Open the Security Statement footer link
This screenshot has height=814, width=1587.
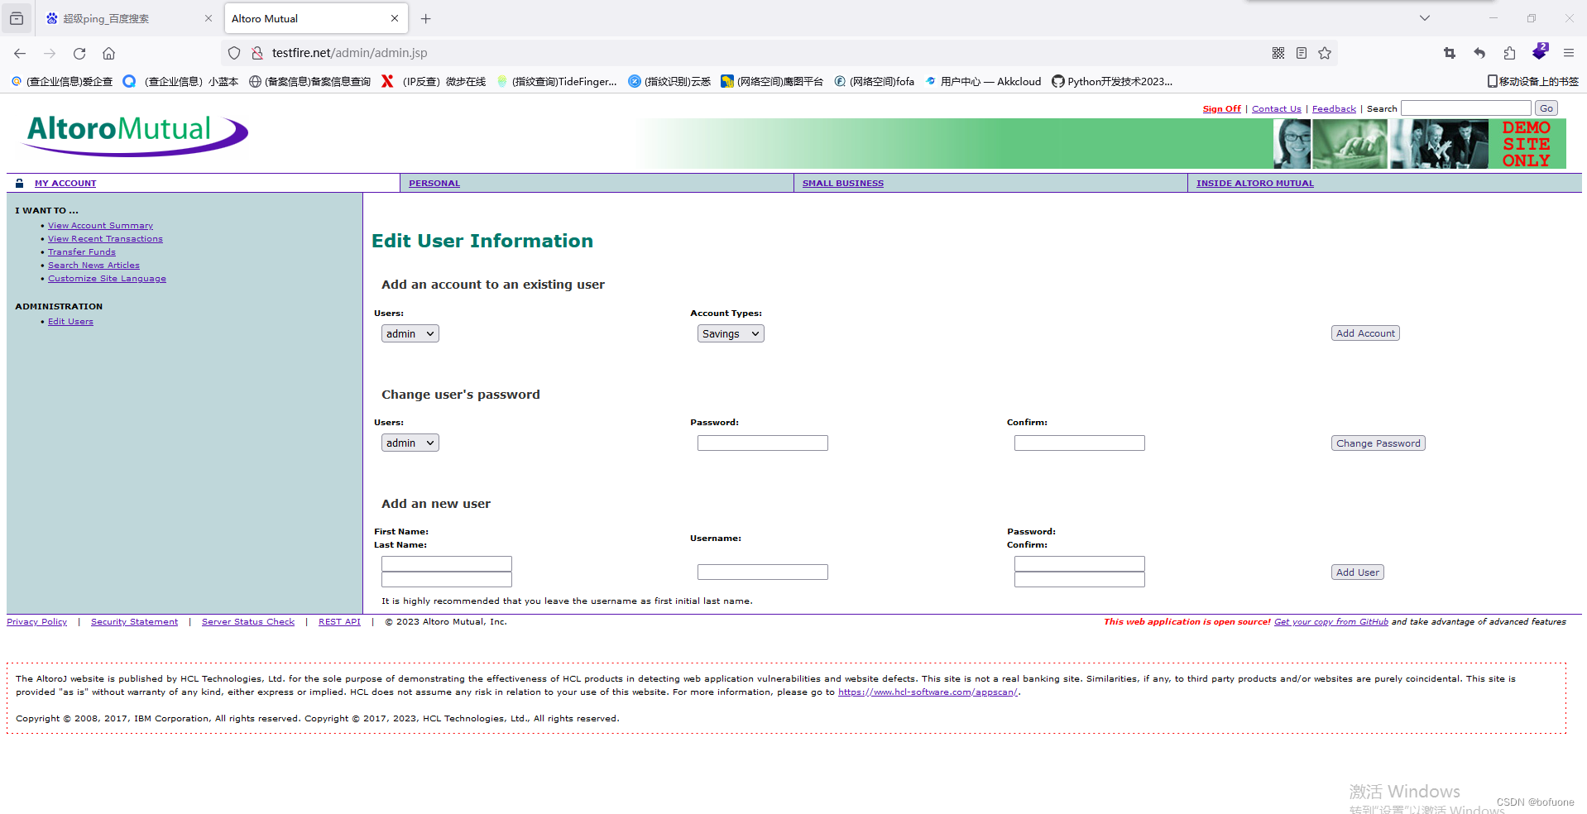pos(134,622)
